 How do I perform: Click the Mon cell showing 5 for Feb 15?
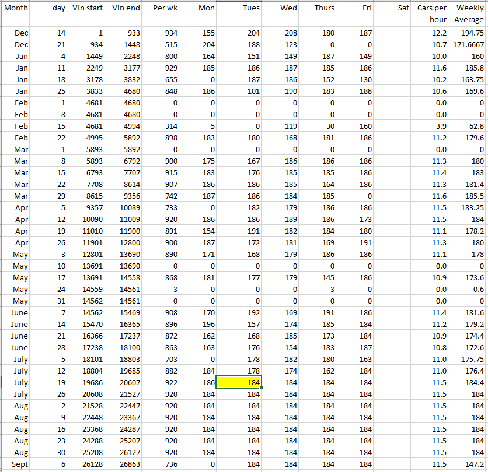click(199, 126)
